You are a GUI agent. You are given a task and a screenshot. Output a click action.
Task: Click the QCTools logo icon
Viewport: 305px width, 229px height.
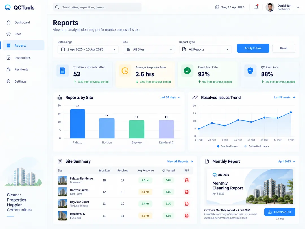(8, 7)
